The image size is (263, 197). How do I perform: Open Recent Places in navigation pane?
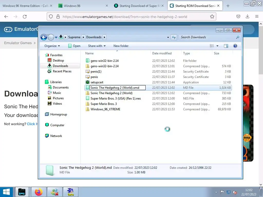click(62, 71)
